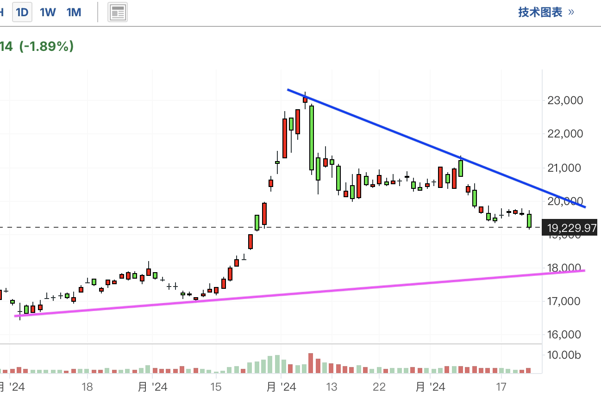Click the 17,000 price axis label
601x399 pixels.
564,301
